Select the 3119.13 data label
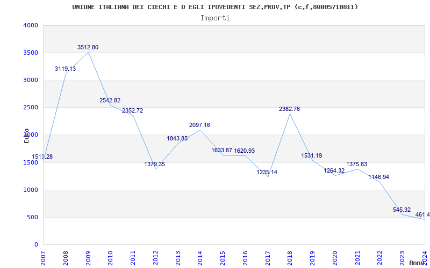 pyautogui.click(x=65, y=69)
